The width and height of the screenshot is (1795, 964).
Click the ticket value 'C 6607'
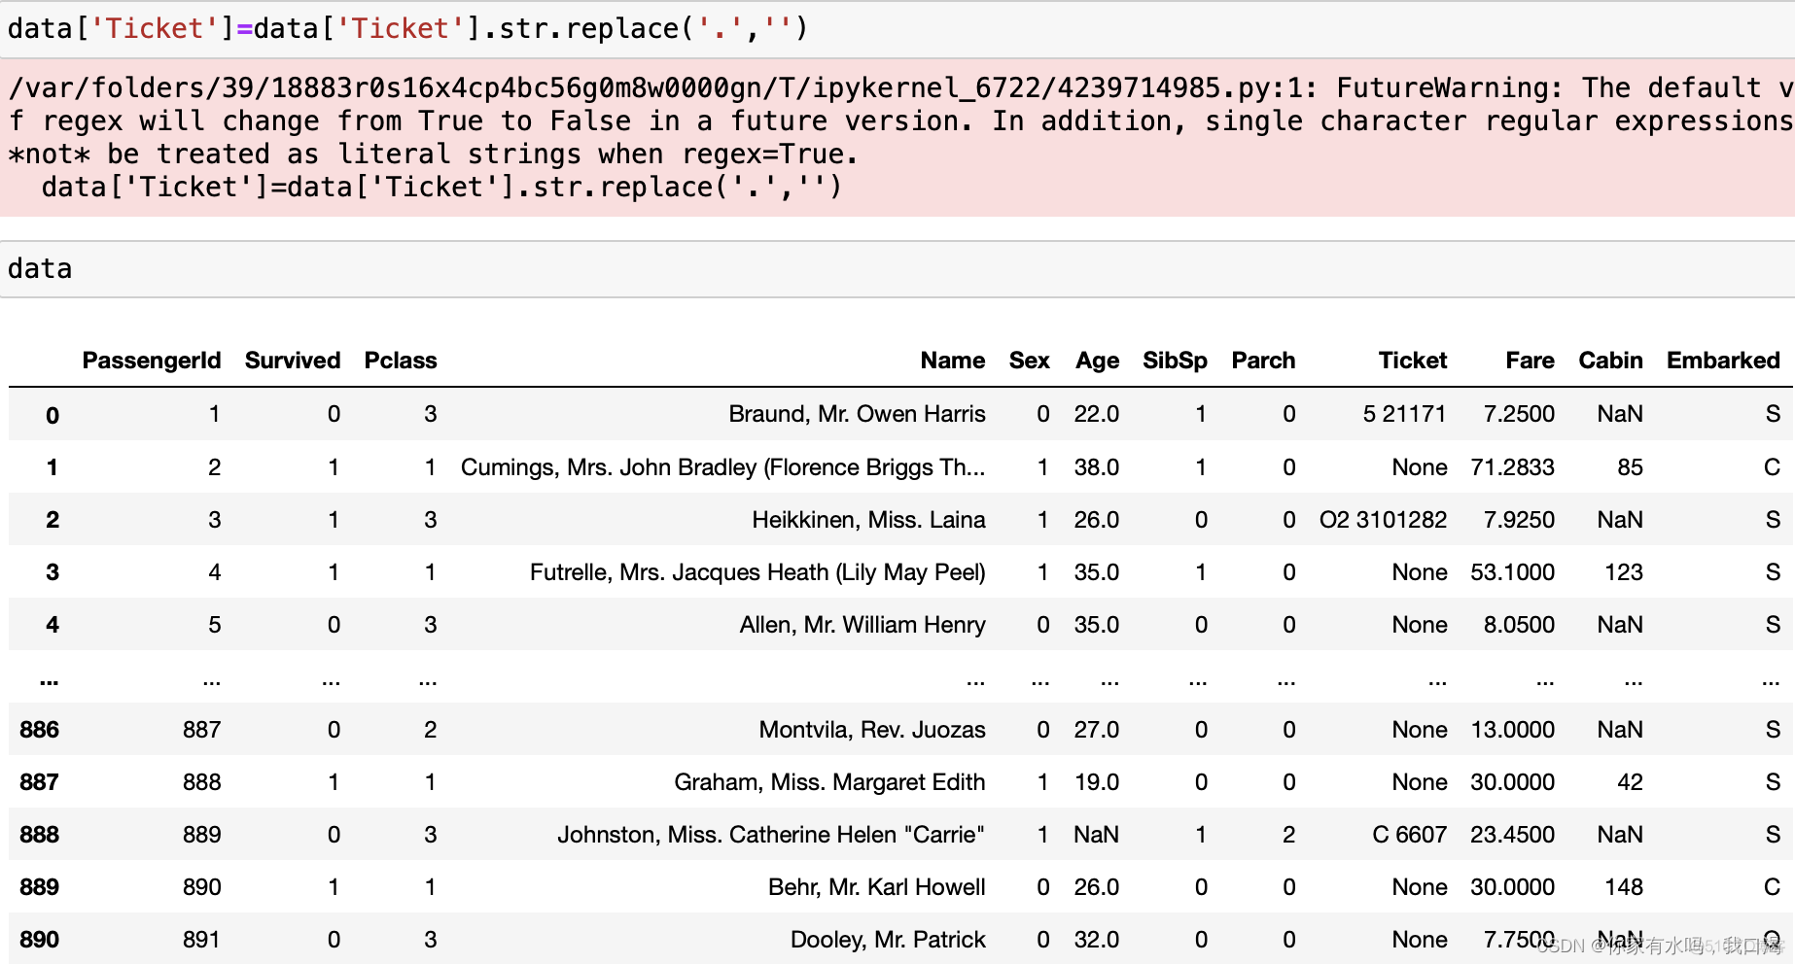(x=1409, y=835)
